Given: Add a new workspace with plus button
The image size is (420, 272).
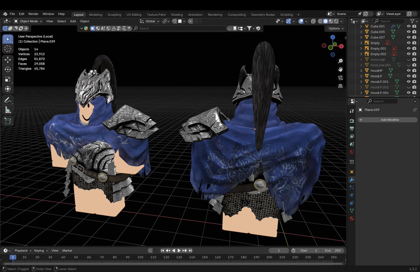Looking at the screenshot, I should 298,15.
